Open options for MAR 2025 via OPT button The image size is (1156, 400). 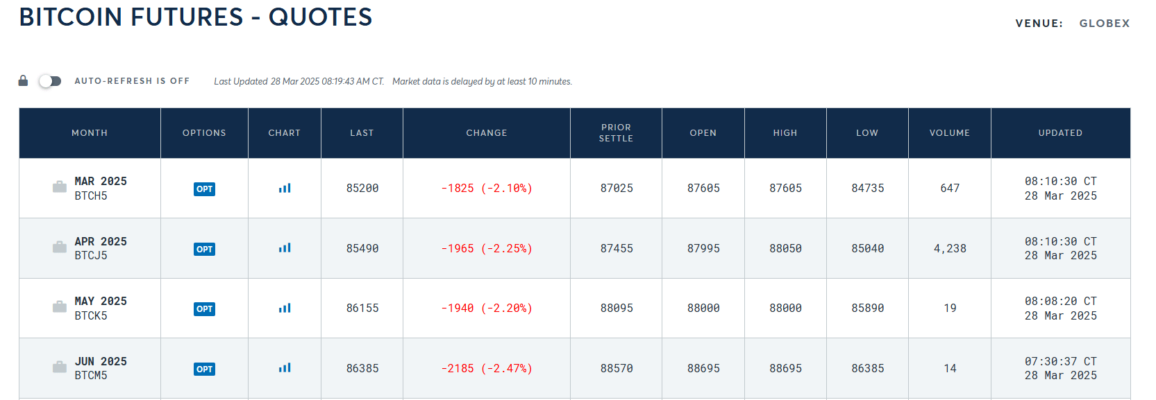[x=204, y=189]
